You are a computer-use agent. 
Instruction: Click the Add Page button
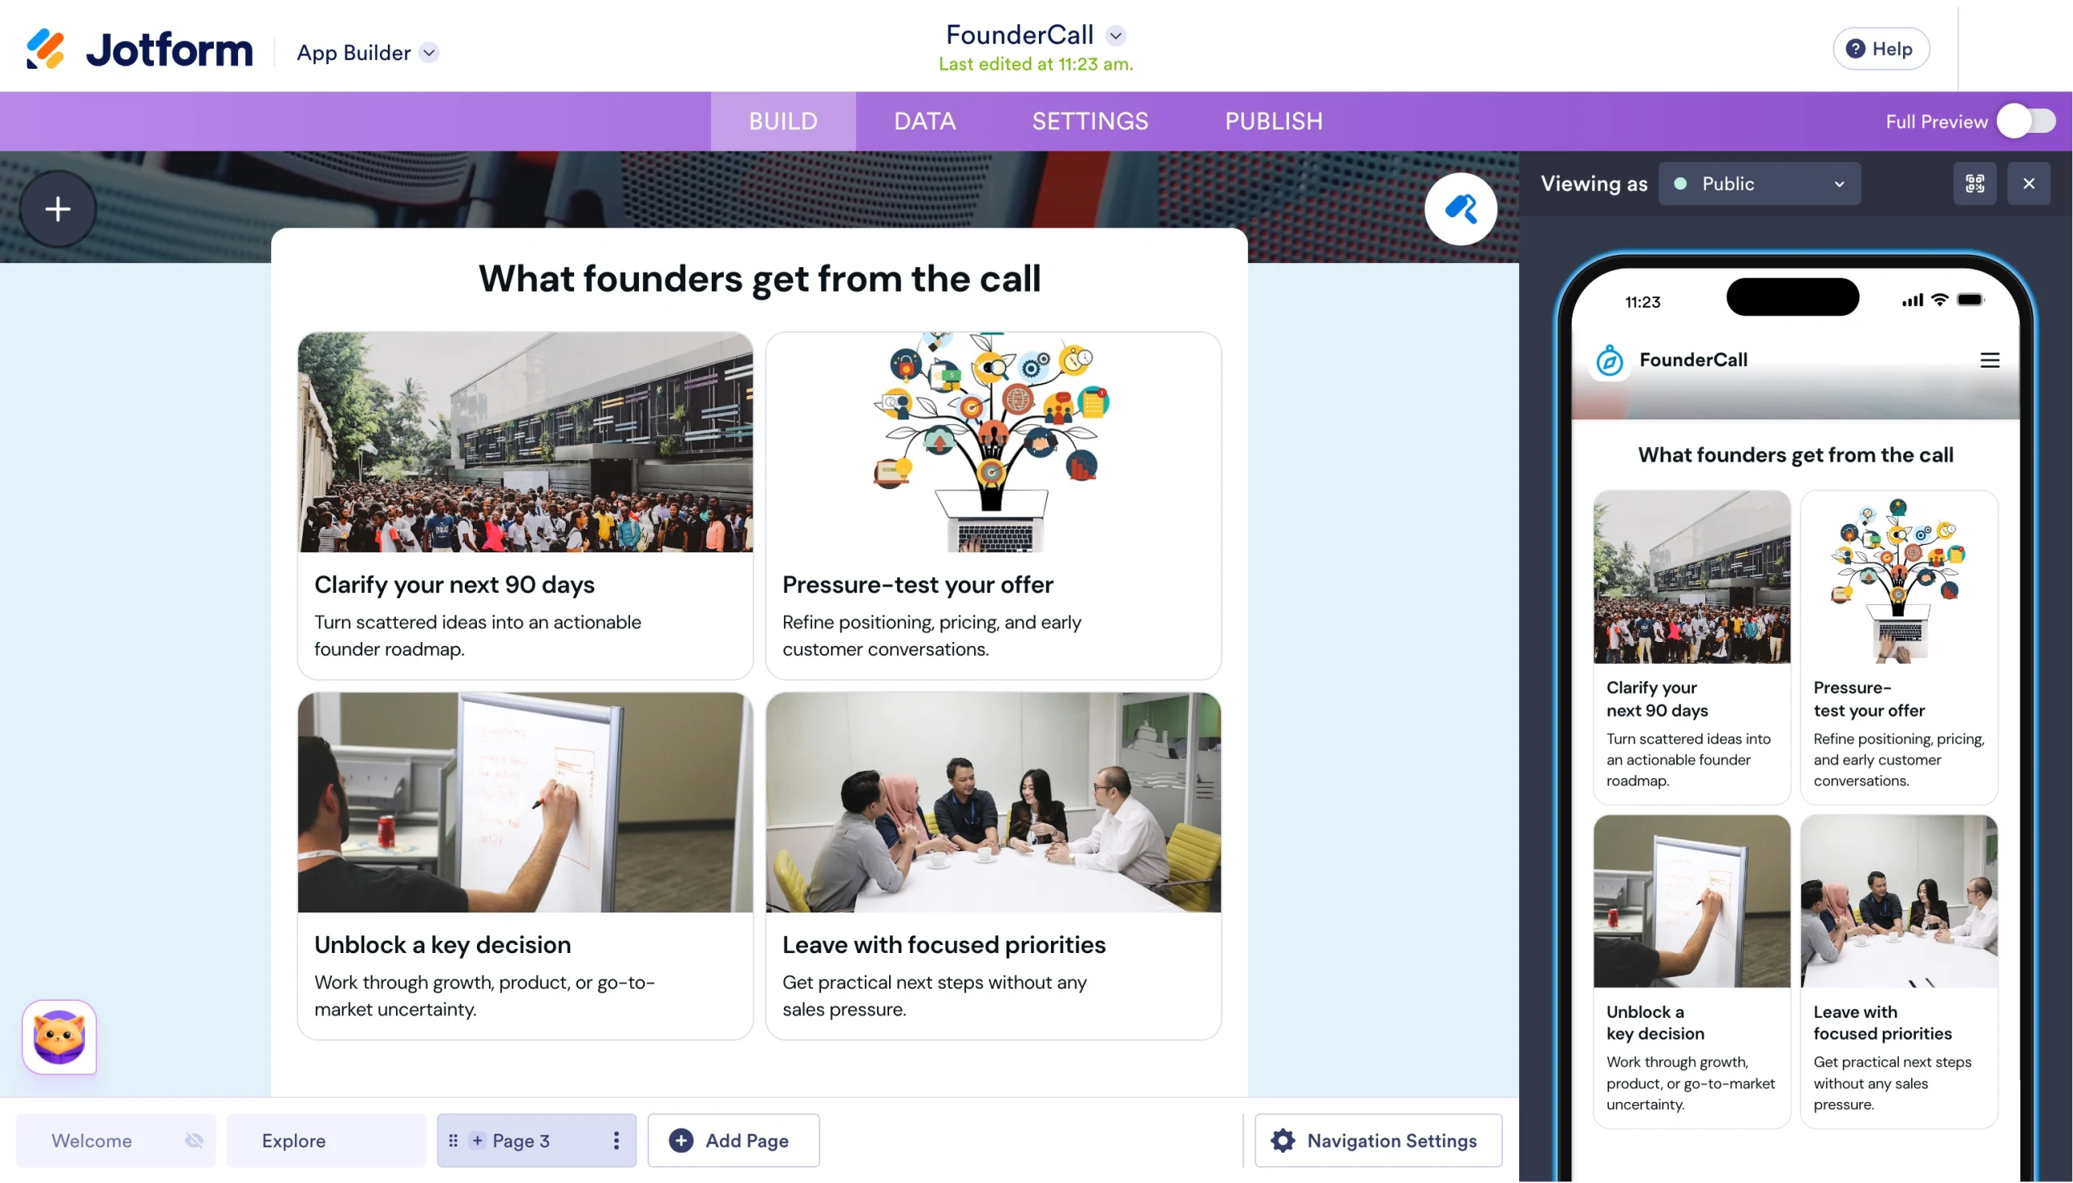(733, 1140)
